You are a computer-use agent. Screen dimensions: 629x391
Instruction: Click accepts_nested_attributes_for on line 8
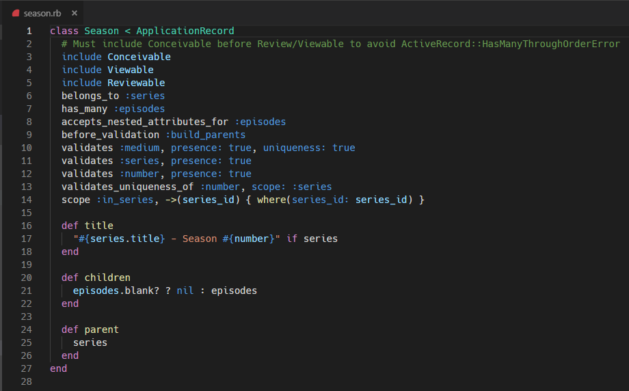click(x=145, y=122)
